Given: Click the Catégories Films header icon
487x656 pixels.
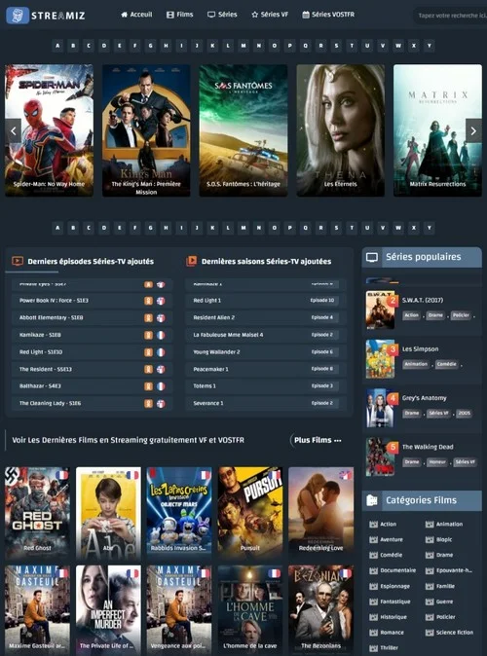Looking at the screenshot, I should [372, 500].
